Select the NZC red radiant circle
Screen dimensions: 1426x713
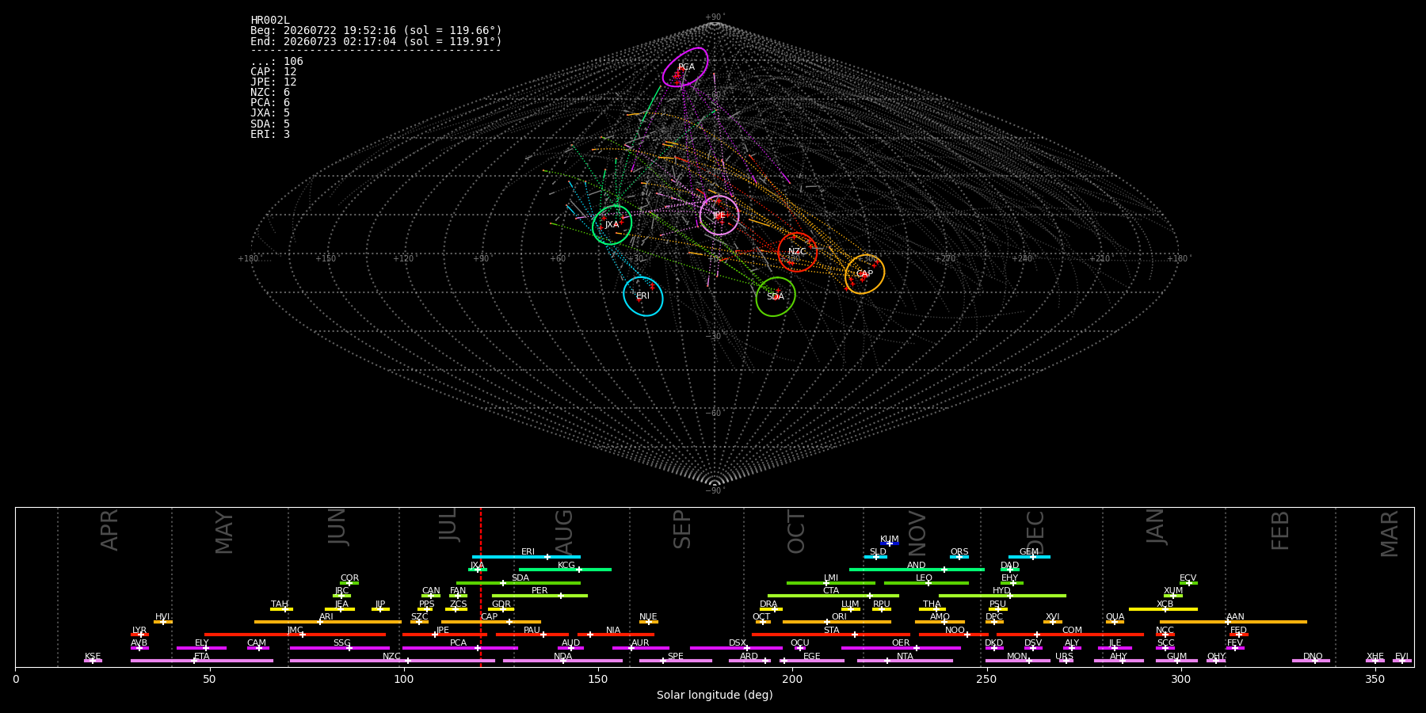(x=797, y=252)
